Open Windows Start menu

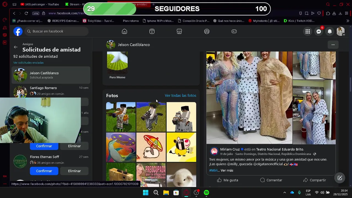(x=145, y=193)
